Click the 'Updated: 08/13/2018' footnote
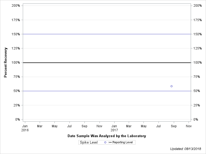 [186, 149]
